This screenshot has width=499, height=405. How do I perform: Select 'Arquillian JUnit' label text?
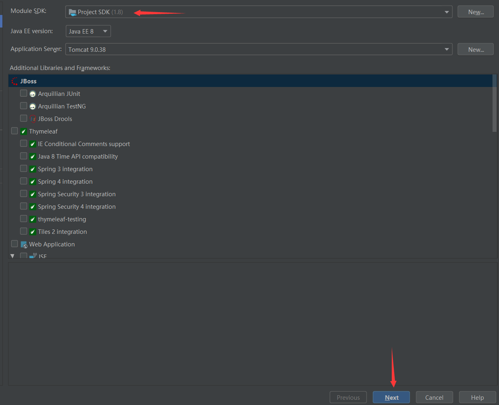pos(59,94)
